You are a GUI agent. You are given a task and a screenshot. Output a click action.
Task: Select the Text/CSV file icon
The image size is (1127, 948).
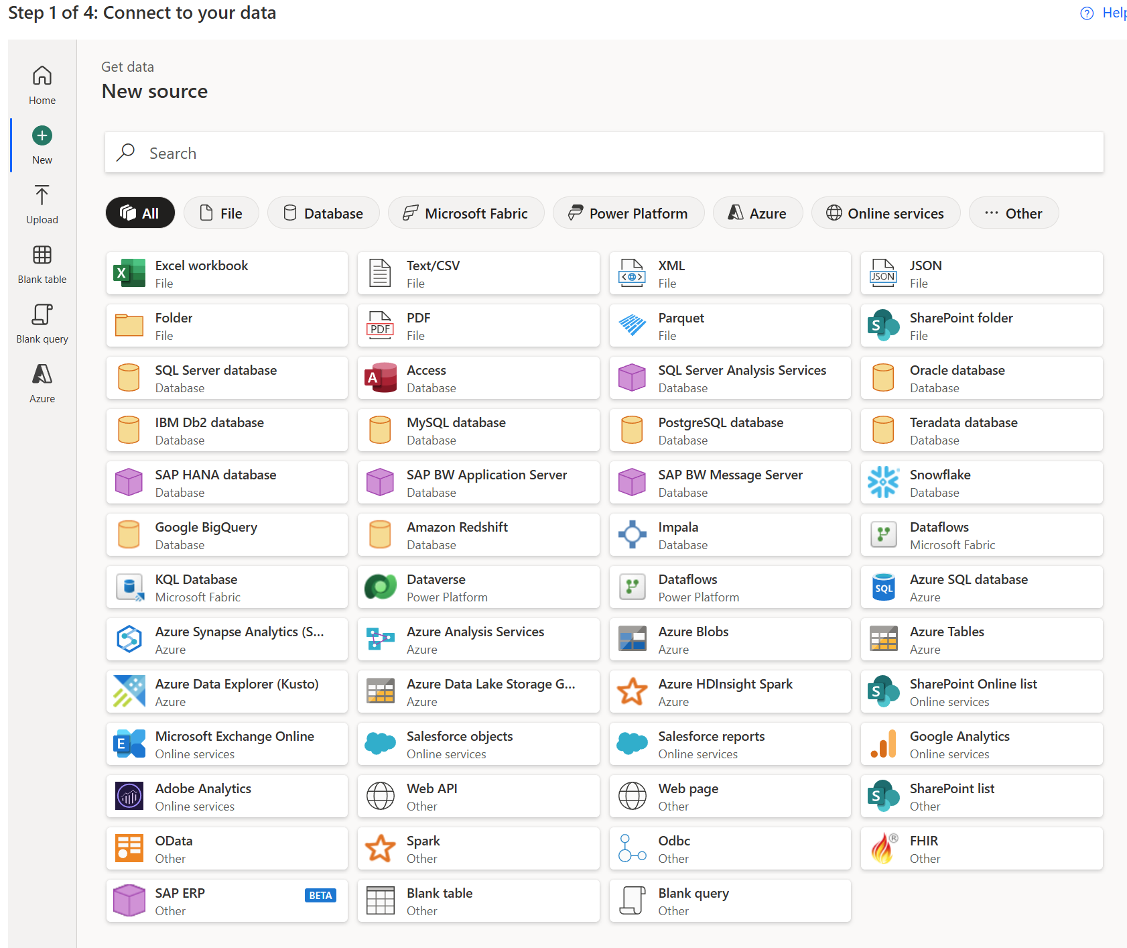coord(381,274)
